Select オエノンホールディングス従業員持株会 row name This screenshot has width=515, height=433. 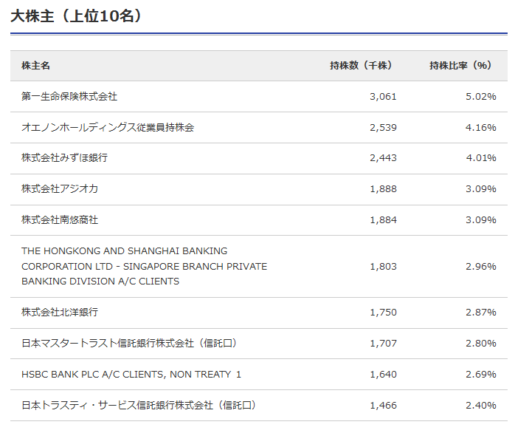coord(108,127)
